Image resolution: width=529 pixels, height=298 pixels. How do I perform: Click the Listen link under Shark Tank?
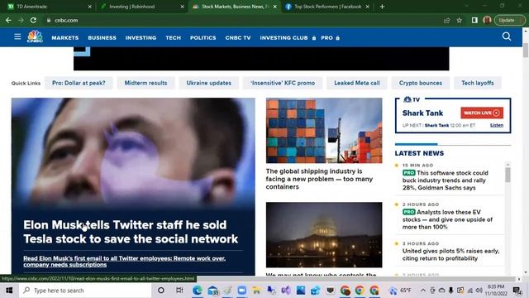496,125
